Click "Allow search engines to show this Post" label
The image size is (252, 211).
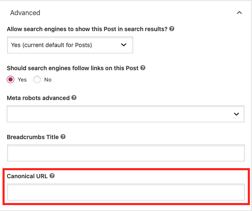tap(87, 29)
